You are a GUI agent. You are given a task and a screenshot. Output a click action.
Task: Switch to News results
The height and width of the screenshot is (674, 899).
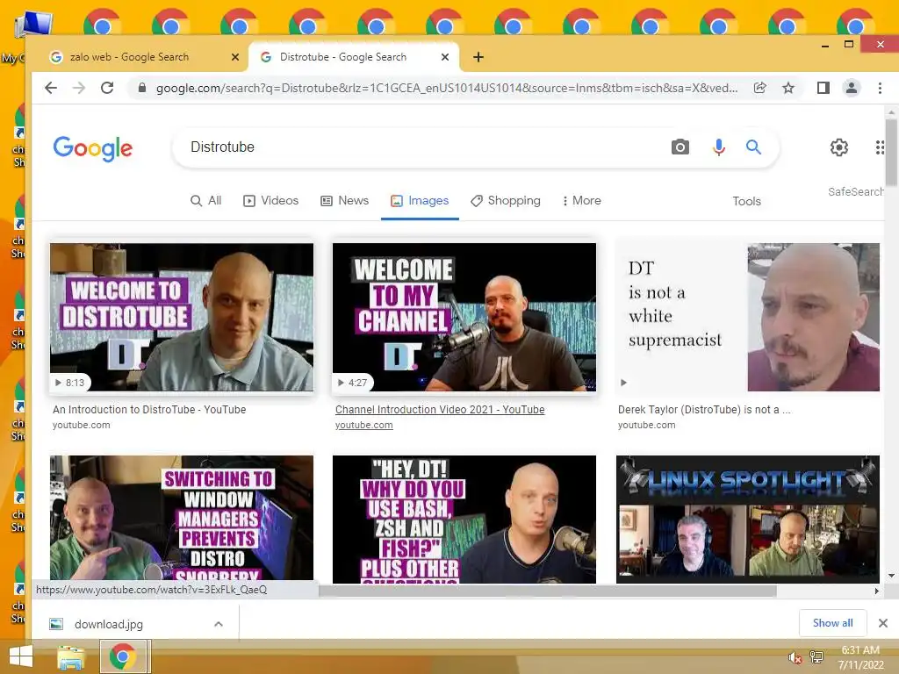(x=344, y=201)
